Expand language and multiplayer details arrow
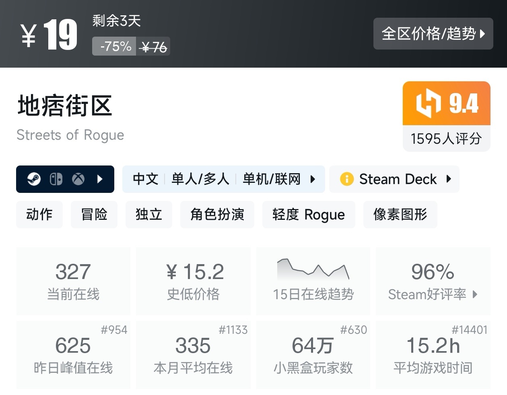The image size is (507, 395). coord(313,179)
